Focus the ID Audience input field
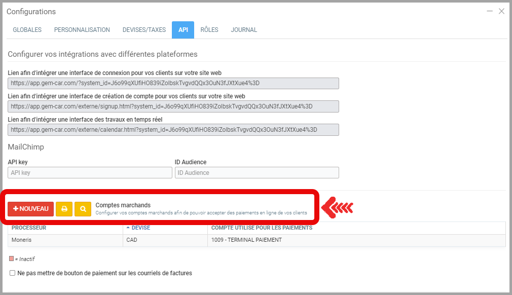 [257, 173]
